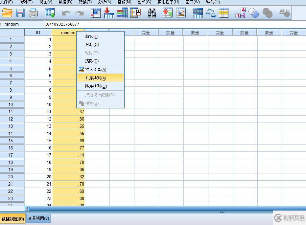Choose 复制(C) from the context menu
The width and height of the screenshot is (306, 225).
(101, 45)
